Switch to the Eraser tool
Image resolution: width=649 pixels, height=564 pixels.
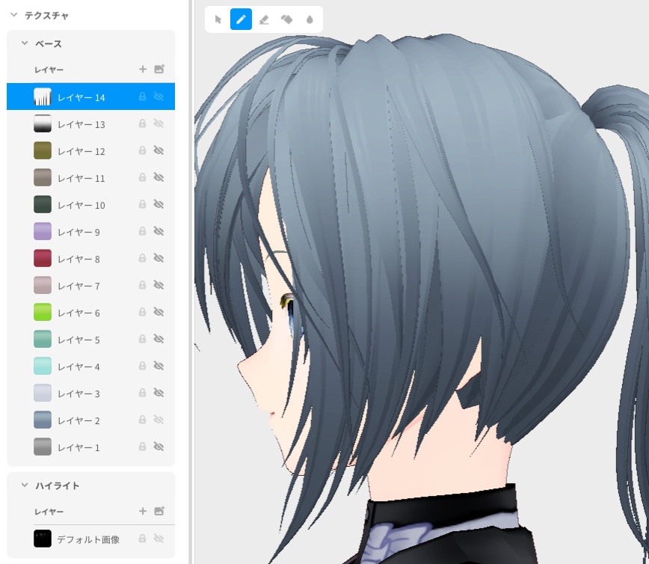[264, 19]
